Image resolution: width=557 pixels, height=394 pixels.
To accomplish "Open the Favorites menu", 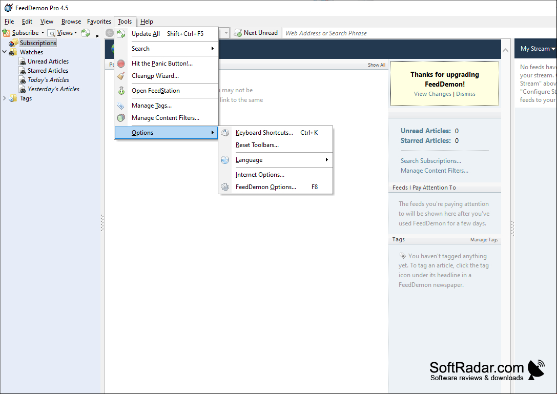I will tap(99, 22).
